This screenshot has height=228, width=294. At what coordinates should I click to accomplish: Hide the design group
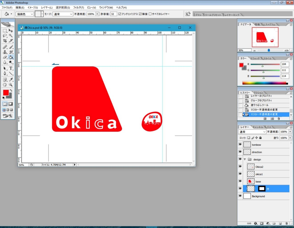[x=240, y=159]
